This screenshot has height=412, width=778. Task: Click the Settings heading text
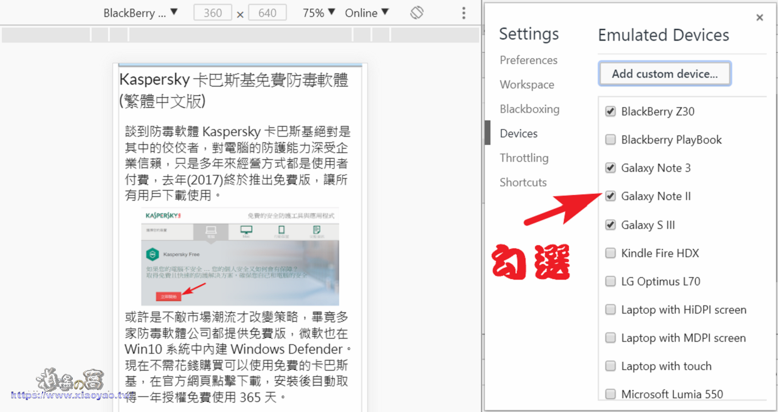[529, 34]
